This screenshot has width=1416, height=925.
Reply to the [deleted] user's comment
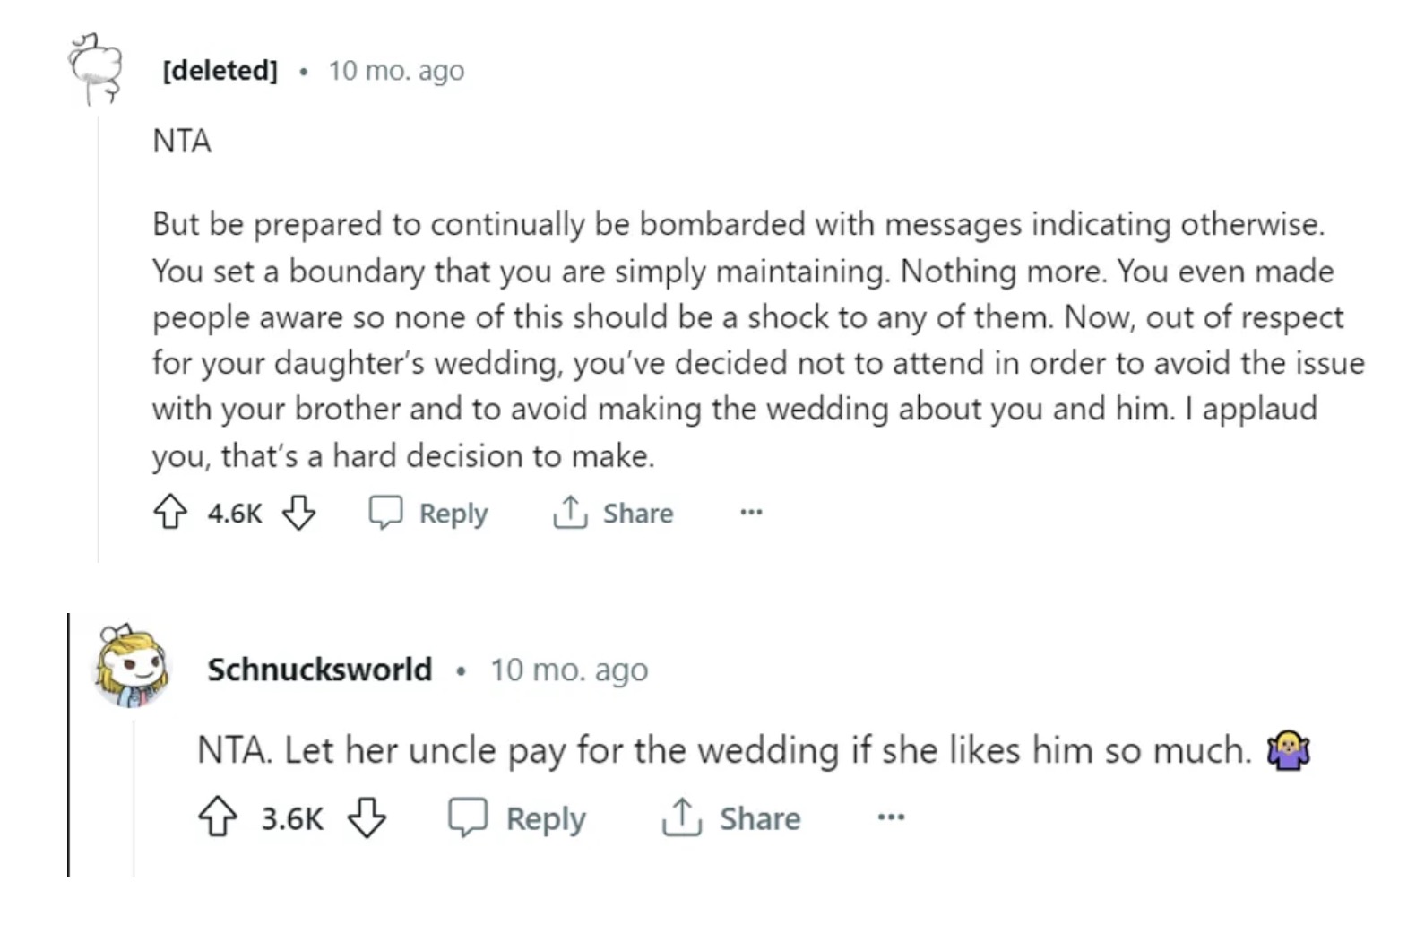(x=429, y=513)
